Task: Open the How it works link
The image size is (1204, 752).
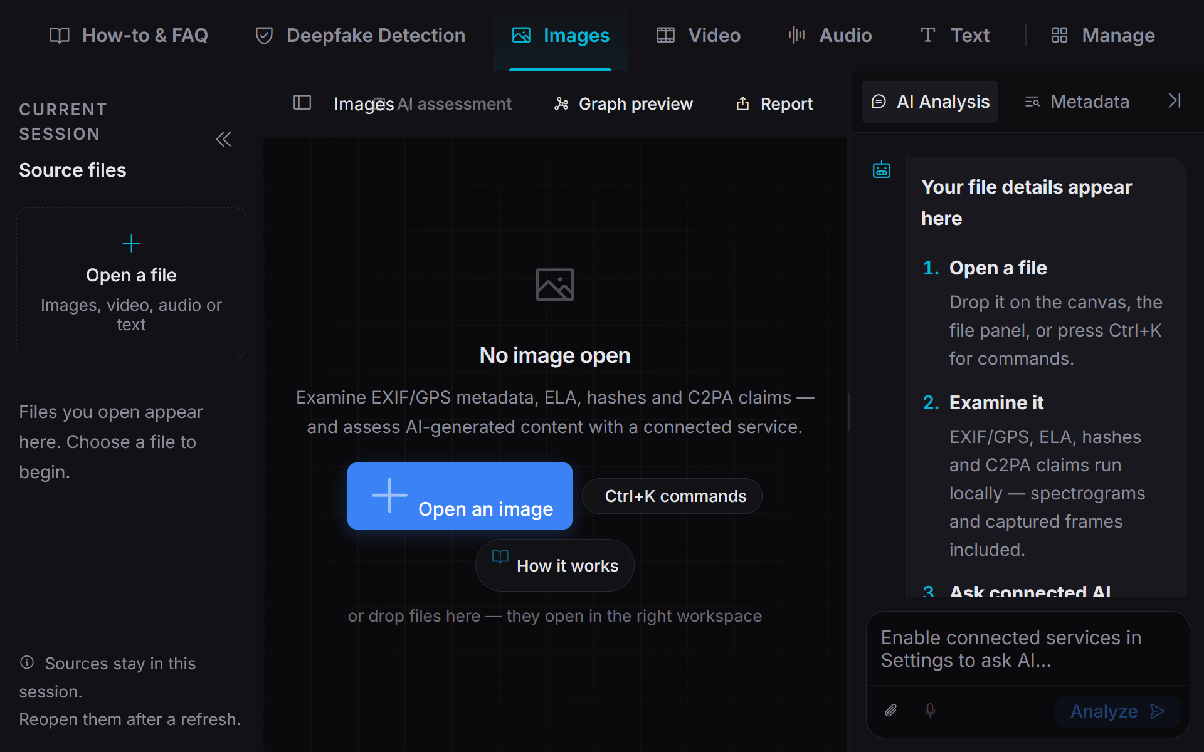Action: (x=554, y=565)
